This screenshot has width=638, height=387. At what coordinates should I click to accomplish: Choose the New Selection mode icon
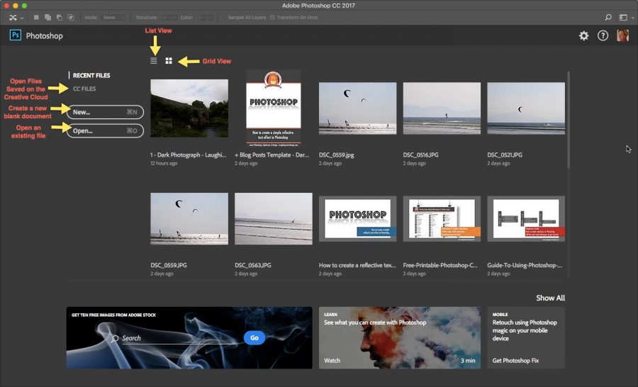tap(36, 18)
